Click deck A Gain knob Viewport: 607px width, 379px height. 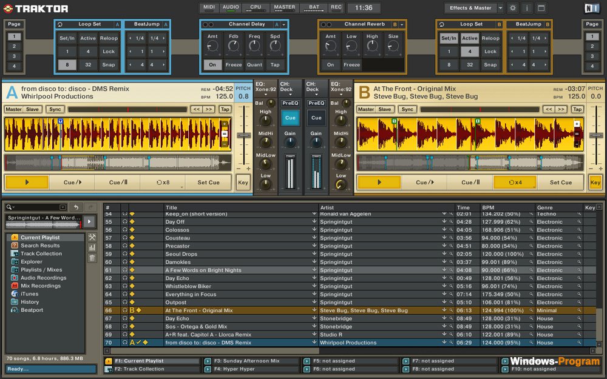(x=290, y=143)
